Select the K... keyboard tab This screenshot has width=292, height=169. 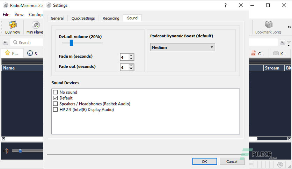pyautogui.click(x=279, y=54)
